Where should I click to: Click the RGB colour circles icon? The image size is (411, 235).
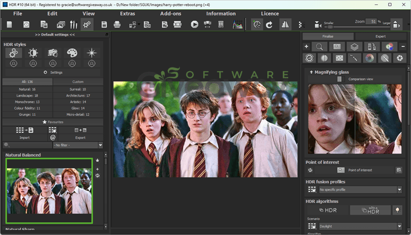coord(389,47)
